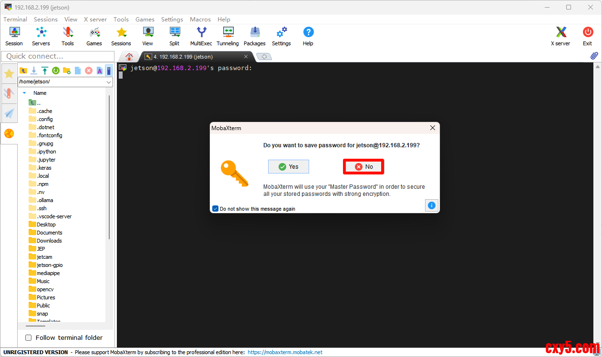
Task: Click the blue info icon in dialog
Action: point(431,205)
